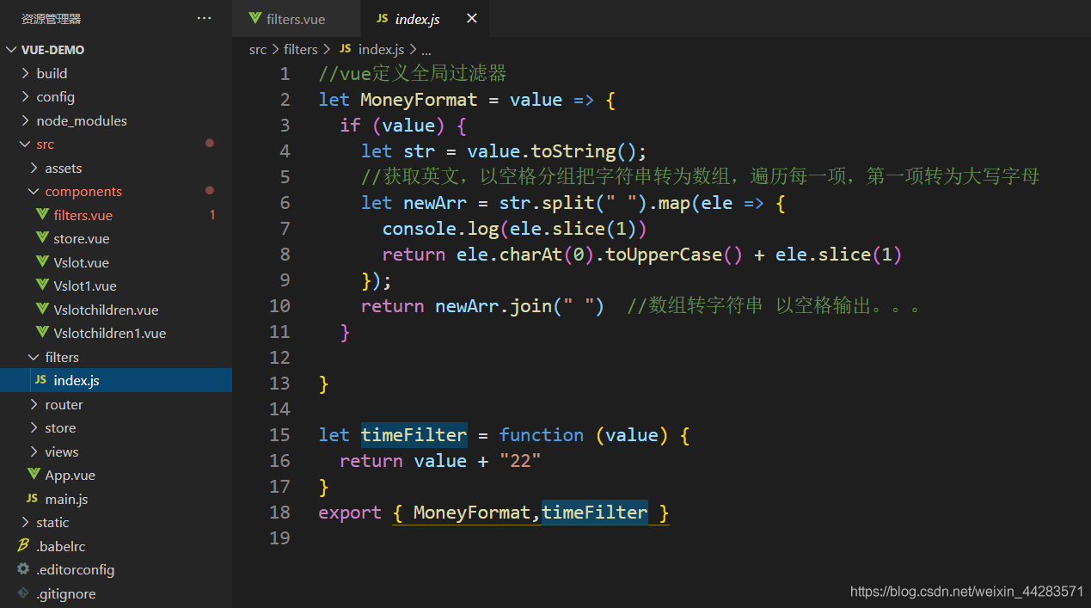
Task: Click the gear icon beside .editorconfig
Action: point(23,569)
